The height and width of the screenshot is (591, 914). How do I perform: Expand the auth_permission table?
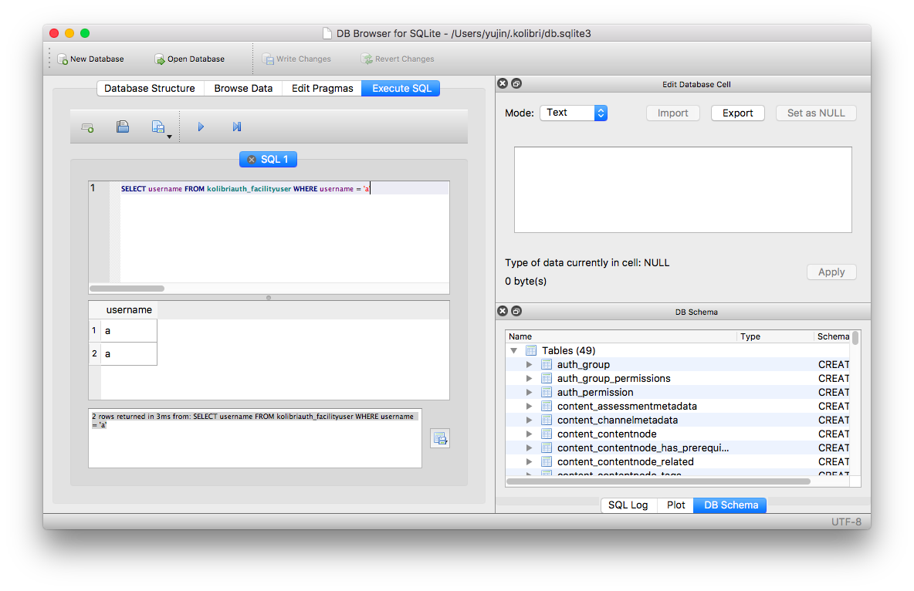click(530, 393)
